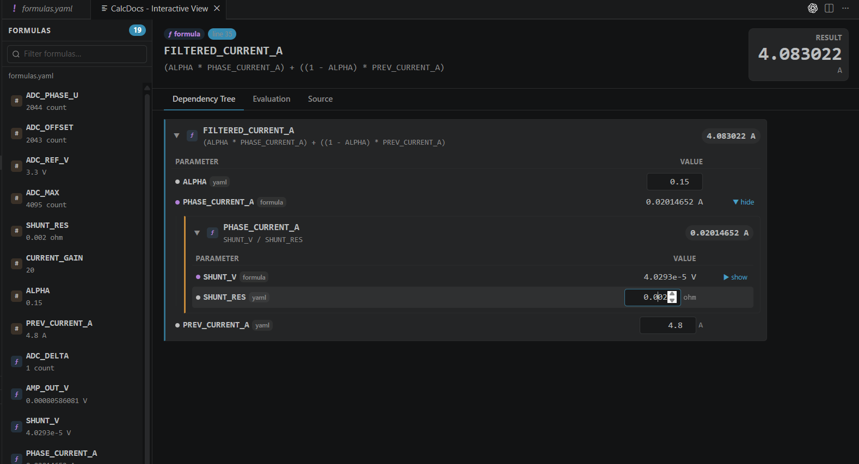Focus the Filter formulas search field
Screen dimensions: 859x464
[x=77, y=54]
